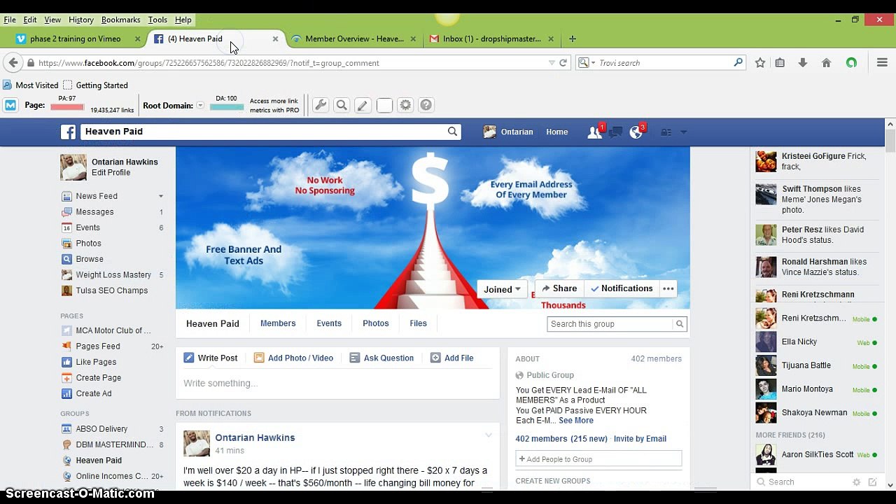Open the Bookmarks menu
Image resolution: width=896 pixels, height=504 pixels.
pyautogui.click(x=121, y=20)
